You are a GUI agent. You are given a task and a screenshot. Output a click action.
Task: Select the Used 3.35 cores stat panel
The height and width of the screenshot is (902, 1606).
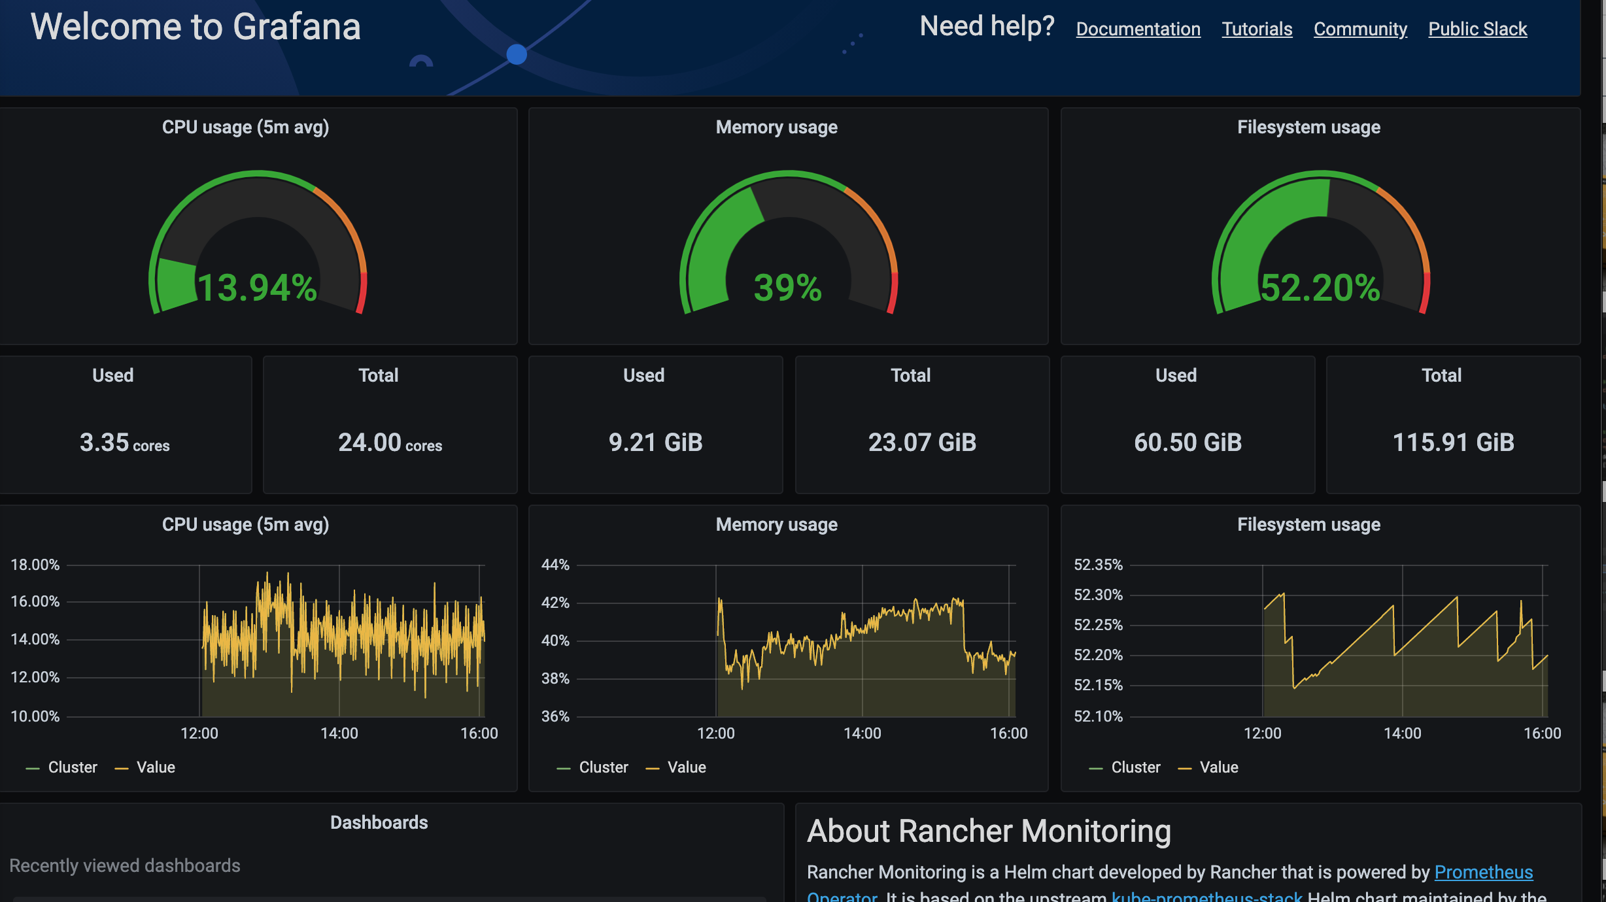[x=125, y=425]
